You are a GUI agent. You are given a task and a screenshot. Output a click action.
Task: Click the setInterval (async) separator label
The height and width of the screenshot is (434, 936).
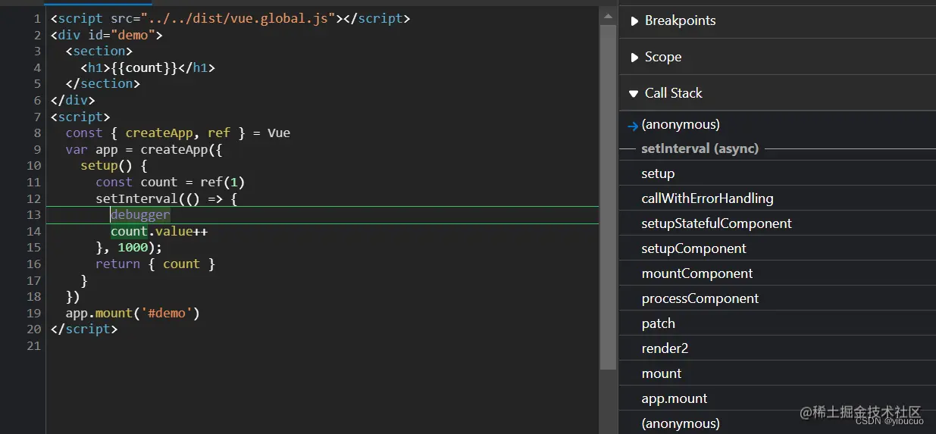click(x=700, y=148)
